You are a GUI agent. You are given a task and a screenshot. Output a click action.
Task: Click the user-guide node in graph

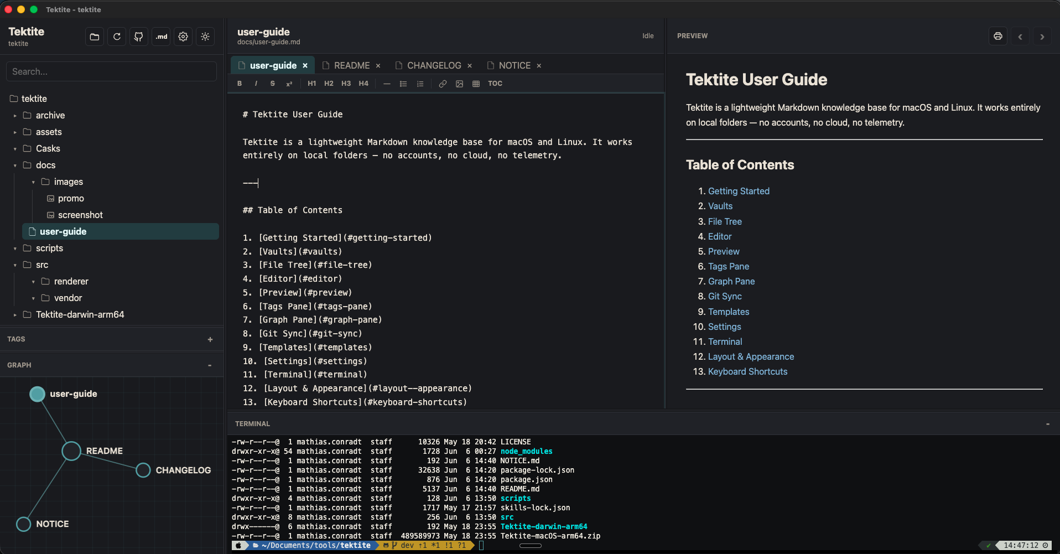pyautogui.click(x=37, y=394)
